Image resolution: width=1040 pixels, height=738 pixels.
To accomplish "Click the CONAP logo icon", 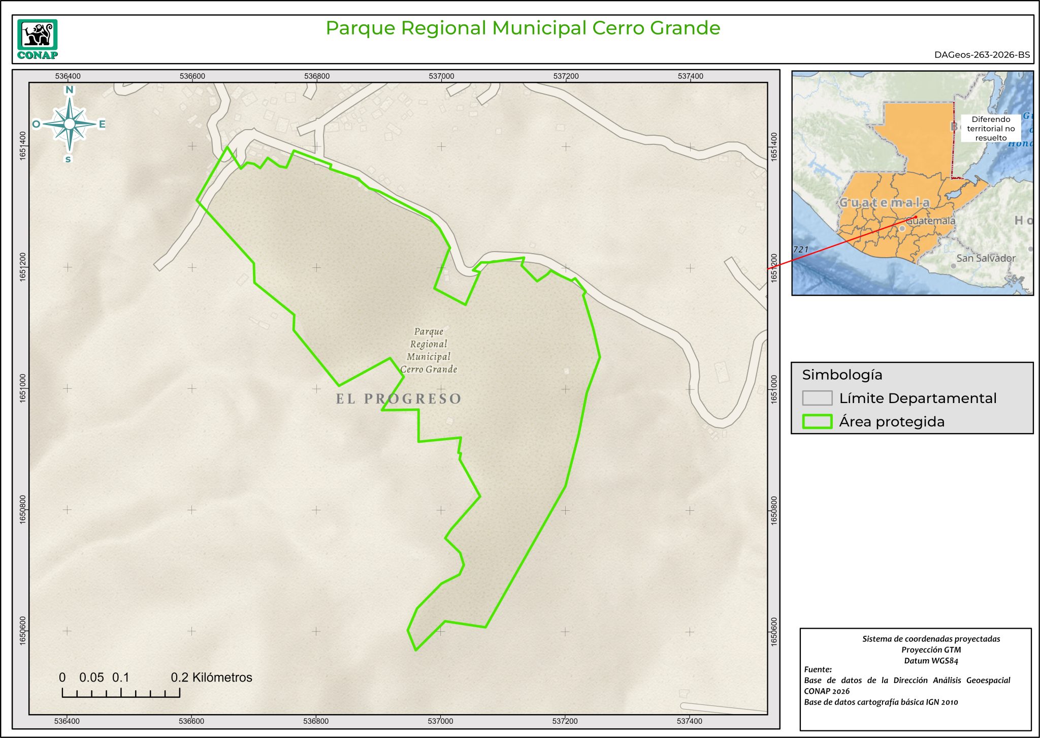I will [37, 39].
